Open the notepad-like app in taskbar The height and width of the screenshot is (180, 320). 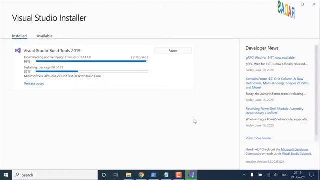click(x=166, y=175)
